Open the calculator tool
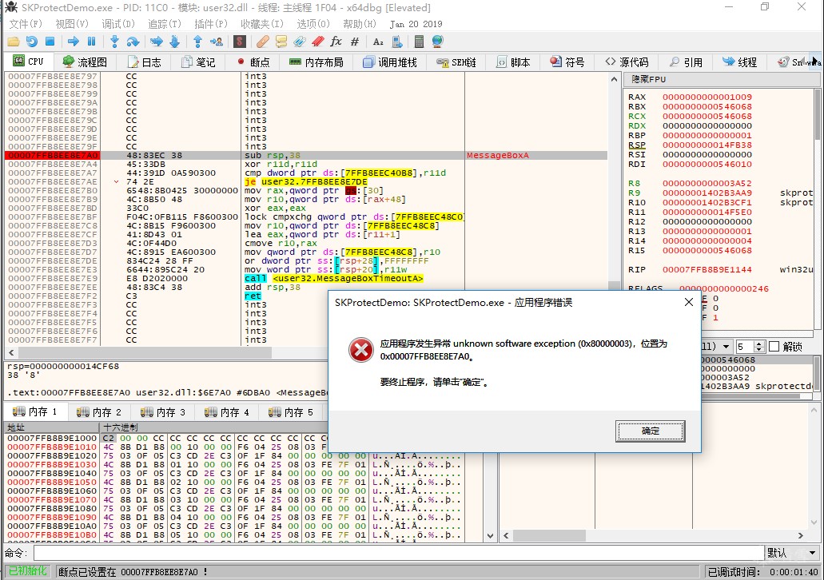Viewport: 824px width, 580px height. [x=419, y=42]
